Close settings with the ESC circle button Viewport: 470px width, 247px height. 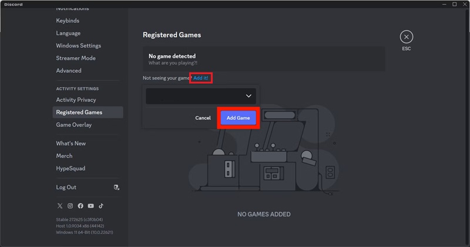click(x=407, y=36)
